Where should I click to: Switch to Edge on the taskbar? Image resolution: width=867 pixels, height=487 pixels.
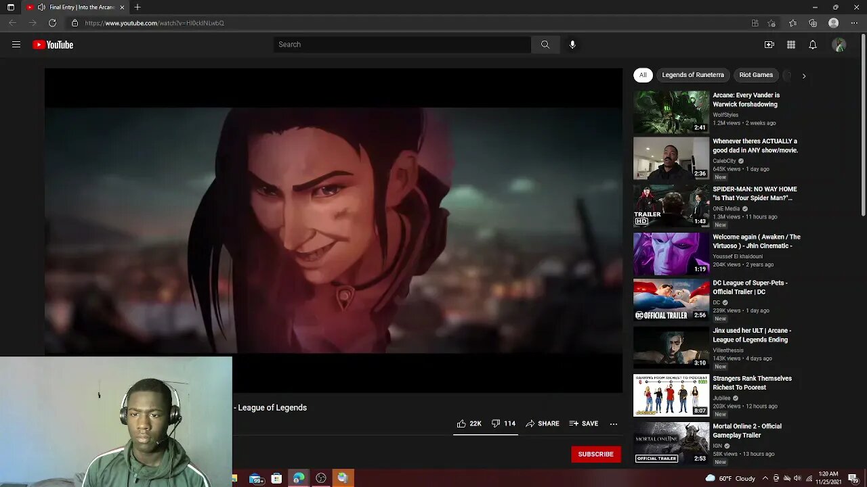coord(299,478)
